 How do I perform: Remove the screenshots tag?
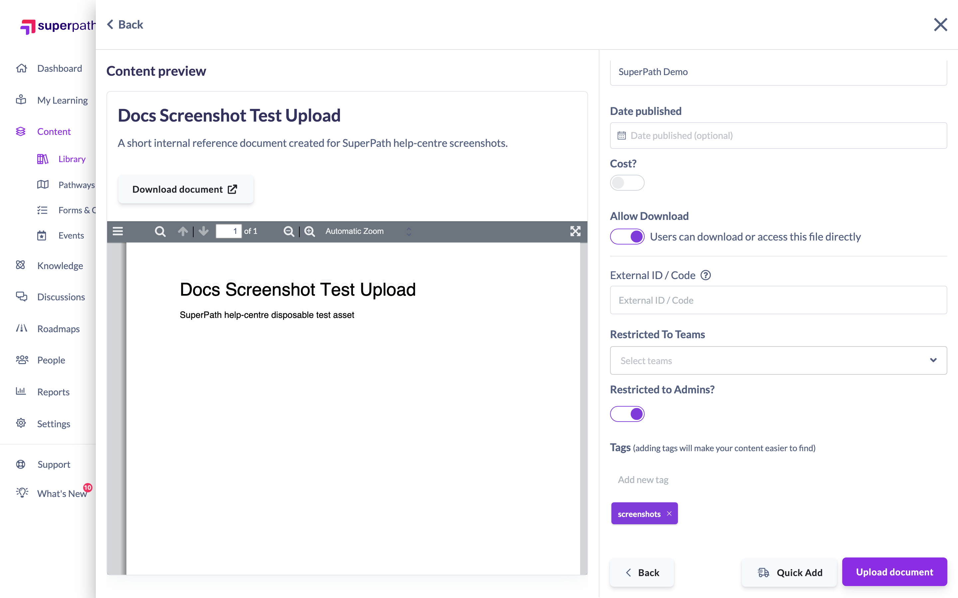point(669,514)
